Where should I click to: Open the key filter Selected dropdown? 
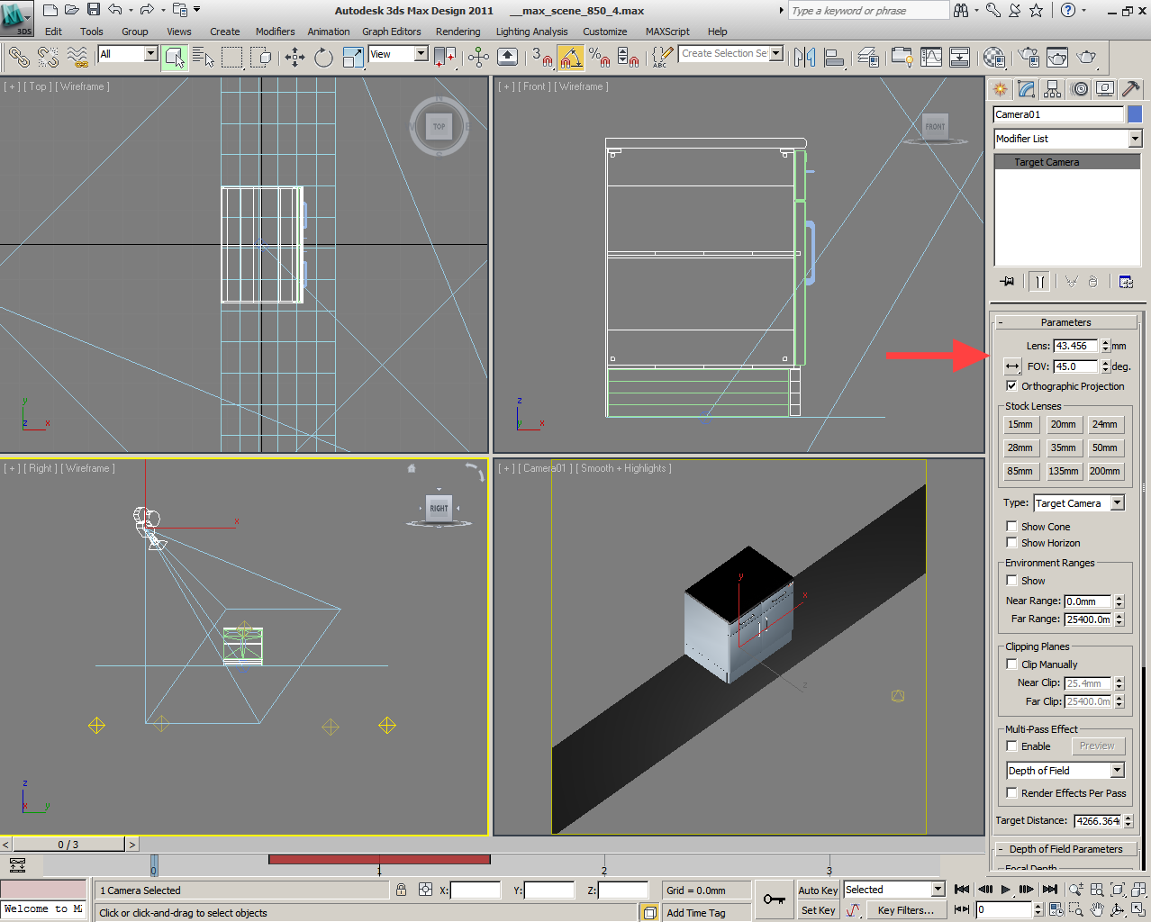893,890
